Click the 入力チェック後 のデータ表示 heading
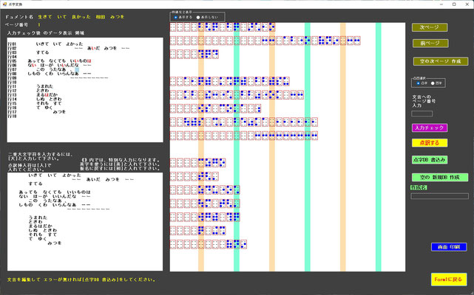 tap(46, 33)
